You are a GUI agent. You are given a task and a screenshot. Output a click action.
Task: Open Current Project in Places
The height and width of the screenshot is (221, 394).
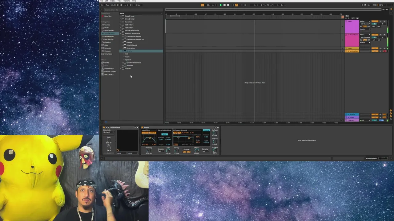110,72
